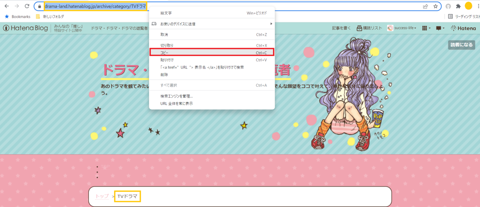This screenshot has height=207, width=480.
Task: Open the みんなの「推し」特設サイト link
Action: click(x=68, y=28)
